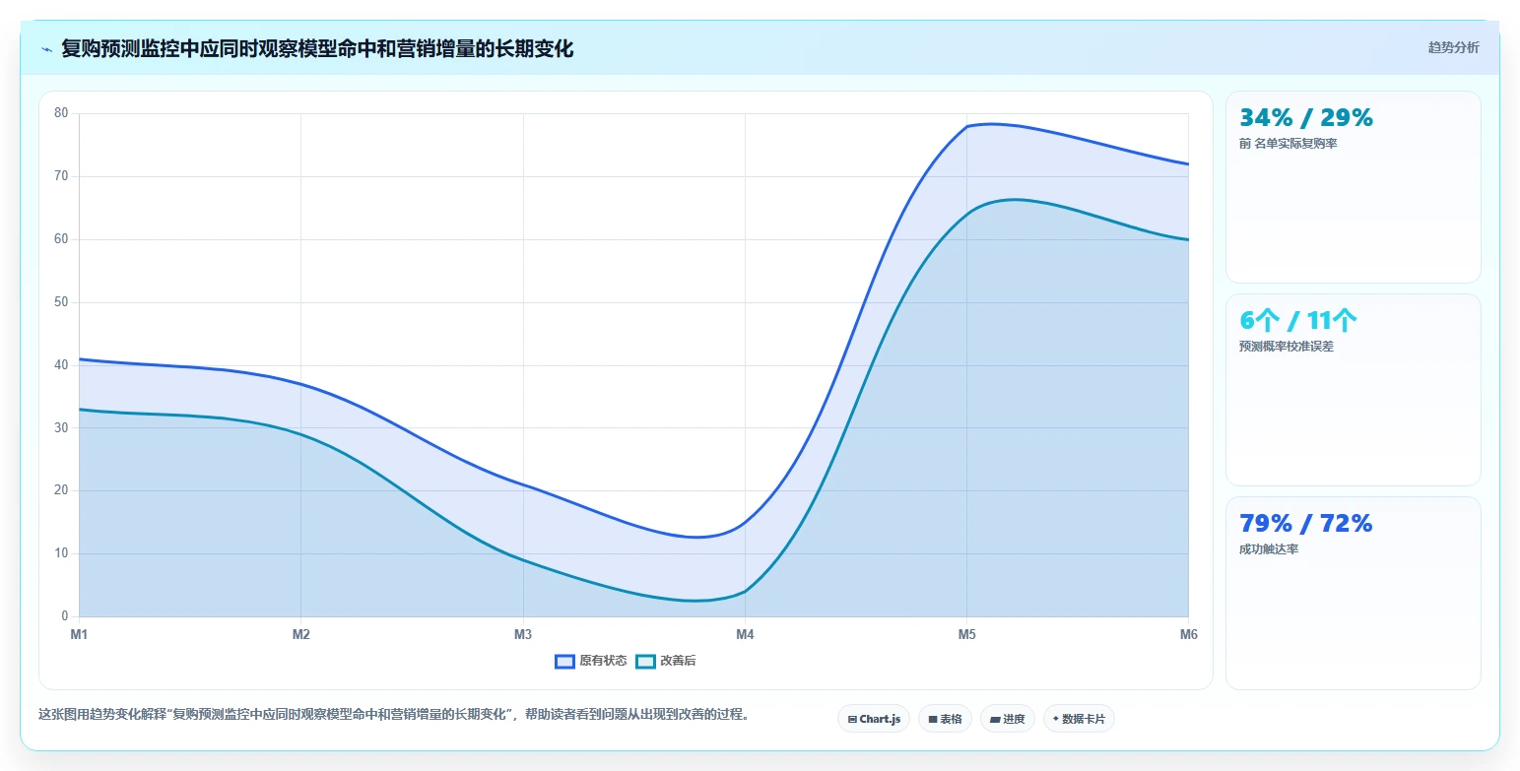Select the 数据卡片 tag
1520x771 pixels.
(1079, 719)
